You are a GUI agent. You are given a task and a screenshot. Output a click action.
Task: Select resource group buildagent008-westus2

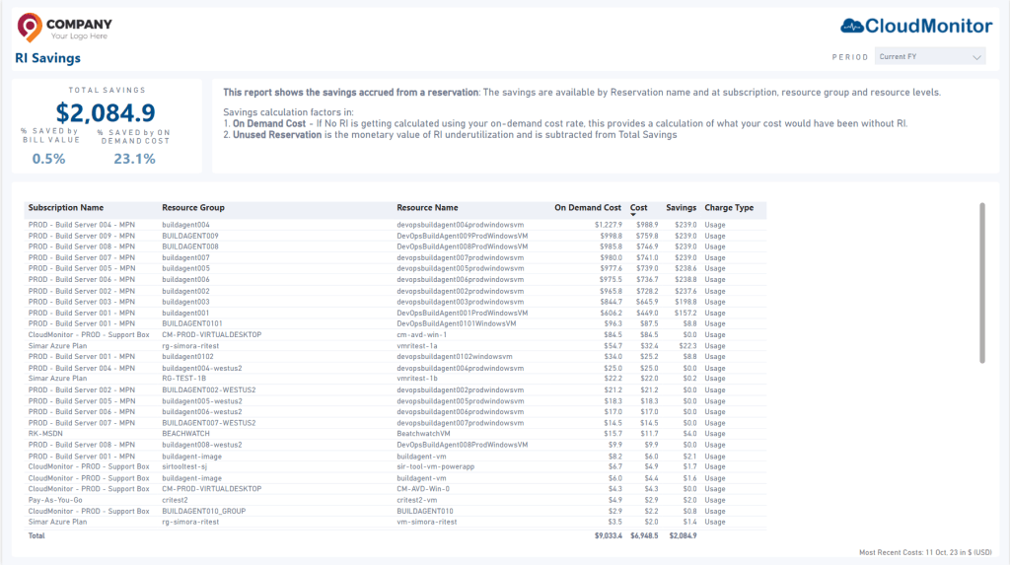201,445
